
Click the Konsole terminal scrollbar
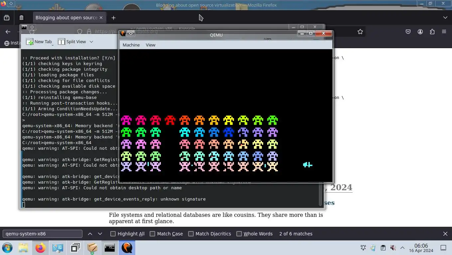pos(321,194)
